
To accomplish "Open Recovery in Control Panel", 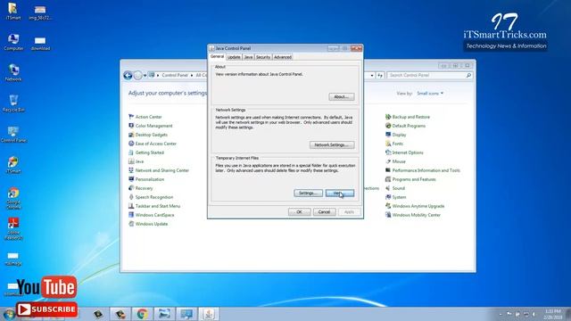I will (141, 188).
